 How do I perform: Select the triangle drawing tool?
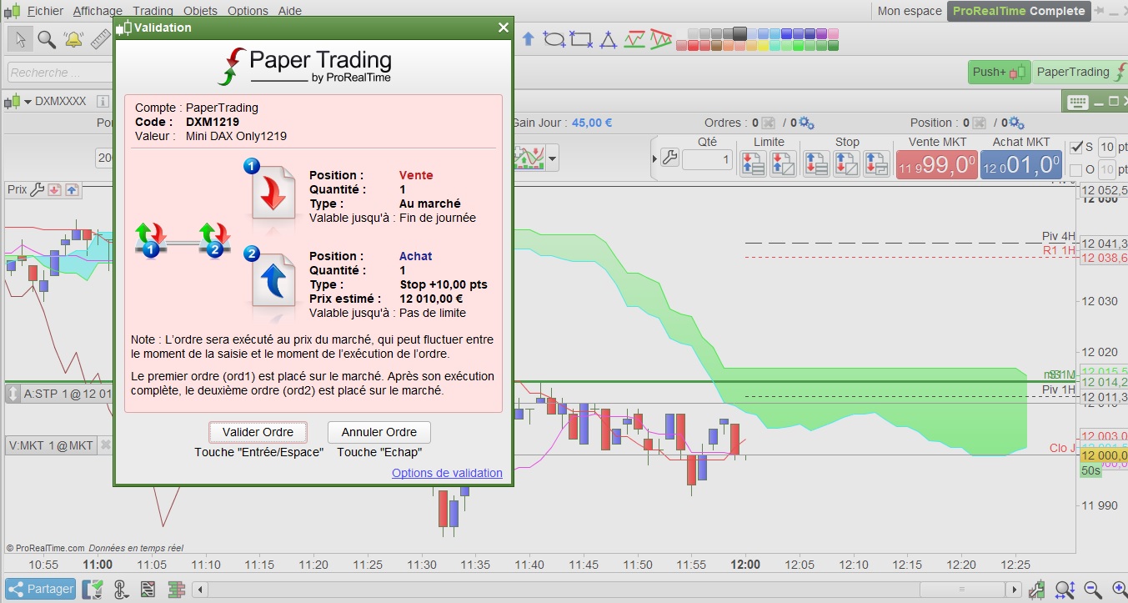tap(609, 39)
